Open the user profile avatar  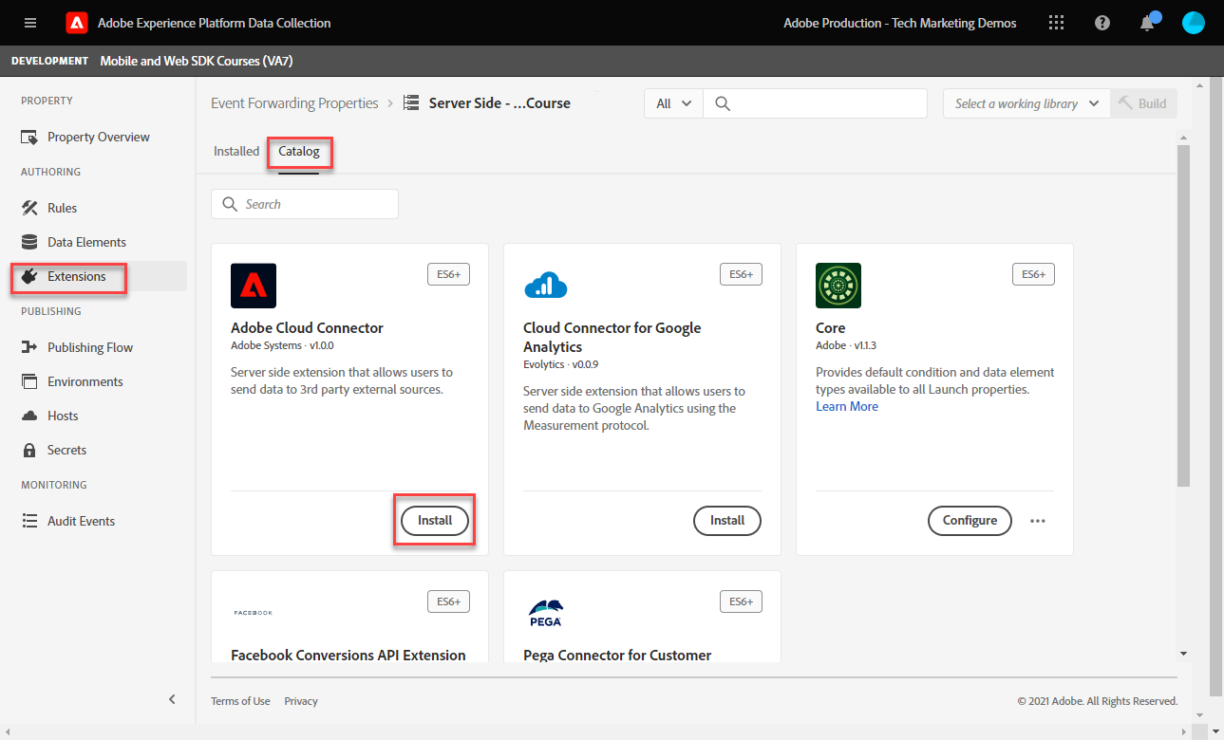click(1194, 23)
